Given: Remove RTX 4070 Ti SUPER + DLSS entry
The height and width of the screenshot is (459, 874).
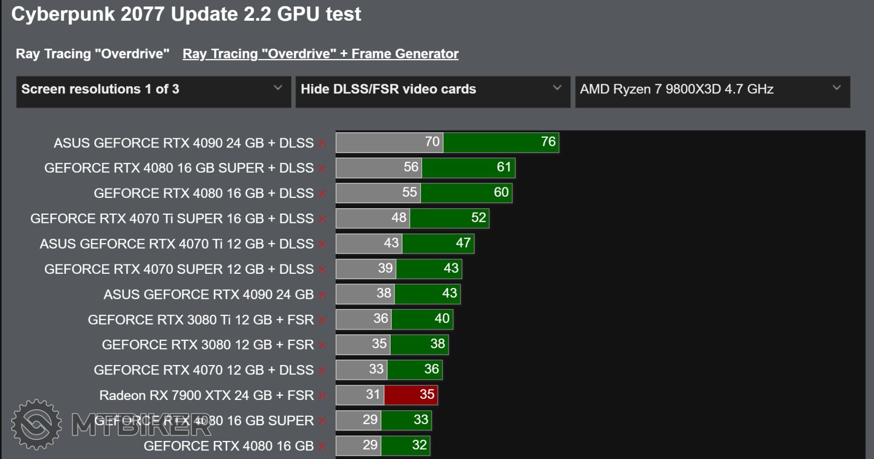Looking at the screenshot, I should tap(322, 220).
